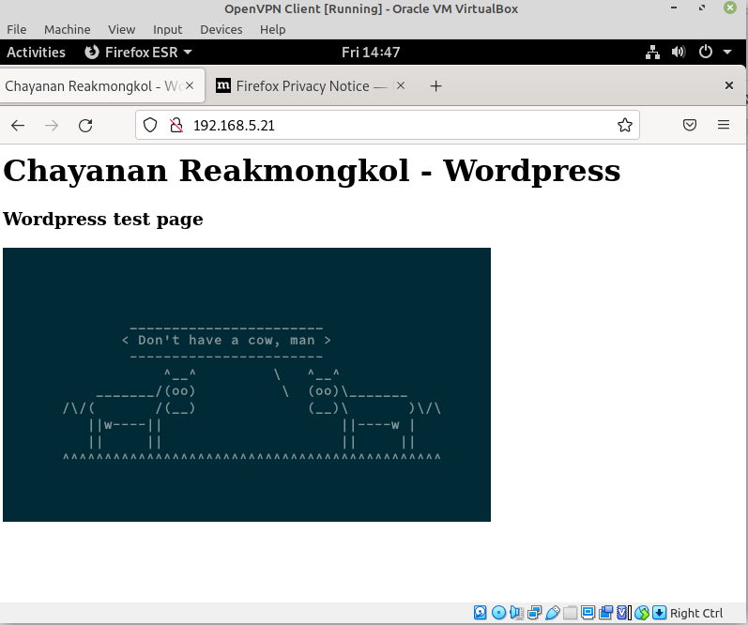Close the Firefox Privacy Notice tab
The height and width of the screenshot is (625, 748).
point(401,85)
